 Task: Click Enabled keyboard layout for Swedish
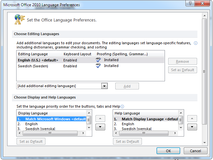click(x=70, y=66)
